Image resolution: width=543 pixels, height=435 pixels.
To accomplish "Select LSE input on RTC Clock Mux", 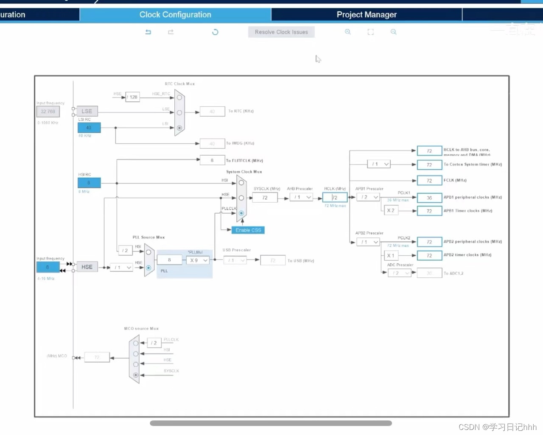I will pos(179,113).
